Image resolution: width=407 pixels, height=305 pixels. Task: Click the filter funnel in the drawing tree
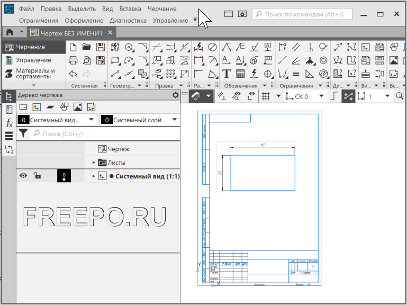pyautogui.click(x=23, y=133)
